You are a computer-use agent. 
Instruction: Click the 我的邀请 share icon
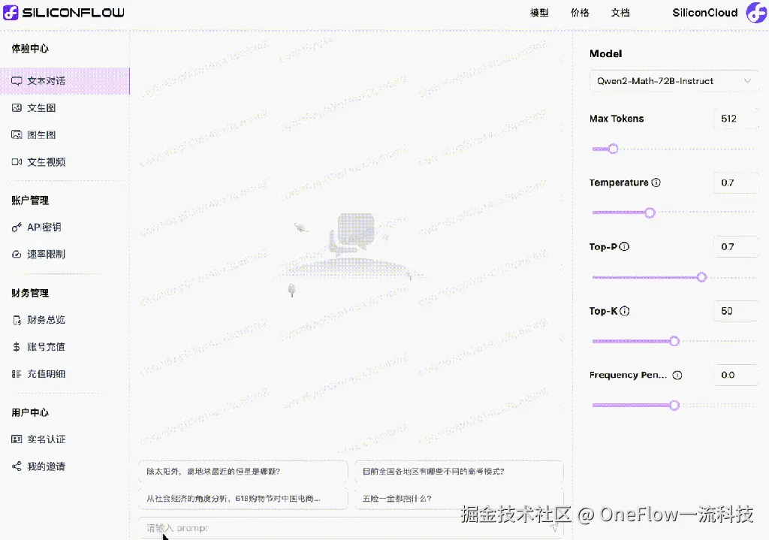pyautogui.click(x=17, y=466)
